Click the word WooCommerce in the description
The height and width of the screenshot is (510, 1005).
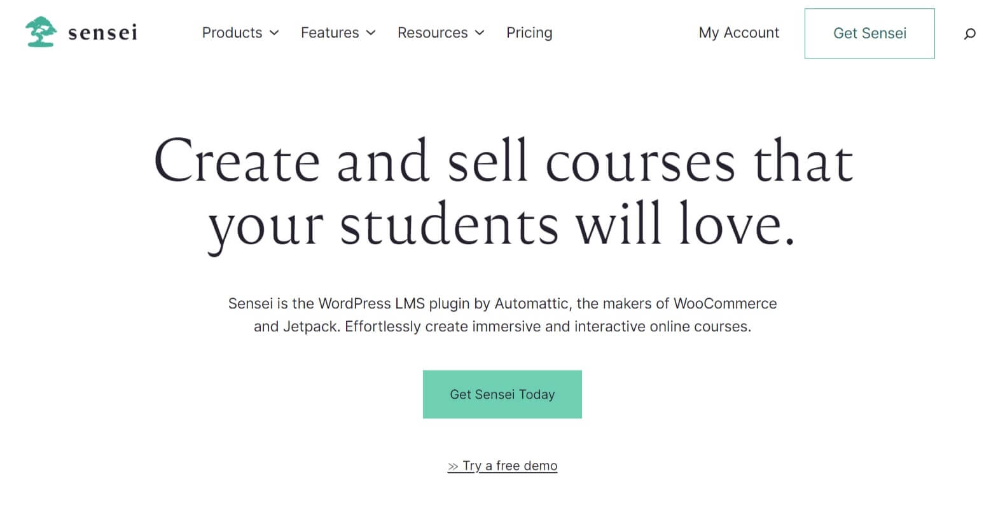coord(725,304)
